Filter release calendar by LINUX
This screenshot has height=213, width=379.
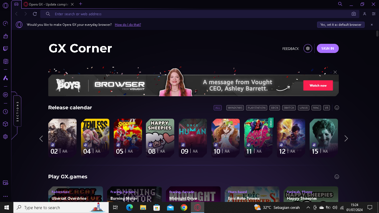point(304,108)
